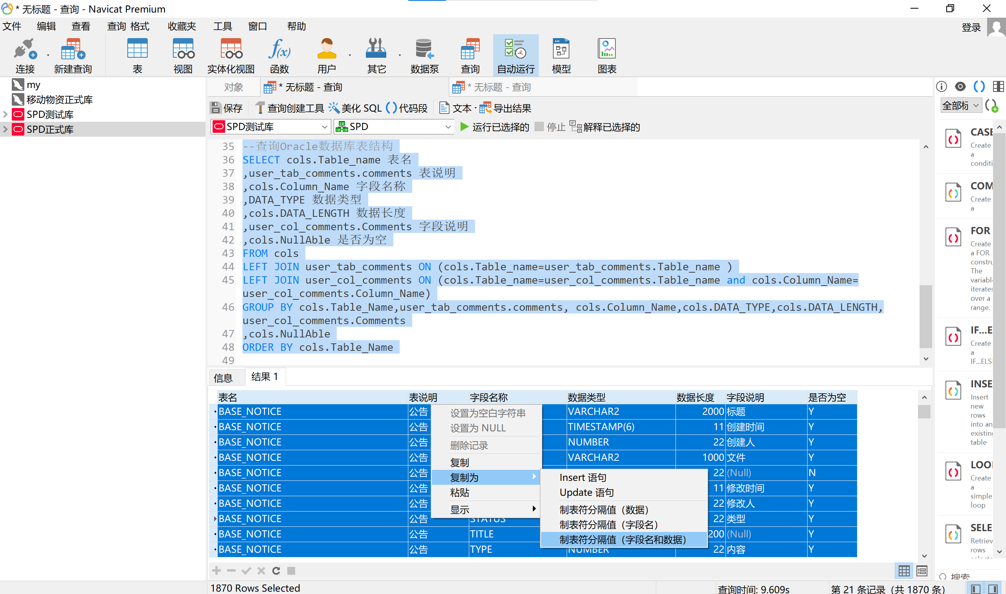Toggle the code preview eye icon
The height and width of the screenshot is (594, 1006).
[960, 86]
